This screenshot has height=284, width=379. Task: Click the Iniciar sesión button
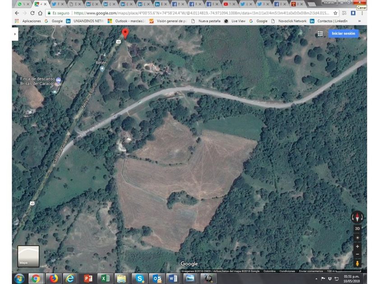click(343, 33)
